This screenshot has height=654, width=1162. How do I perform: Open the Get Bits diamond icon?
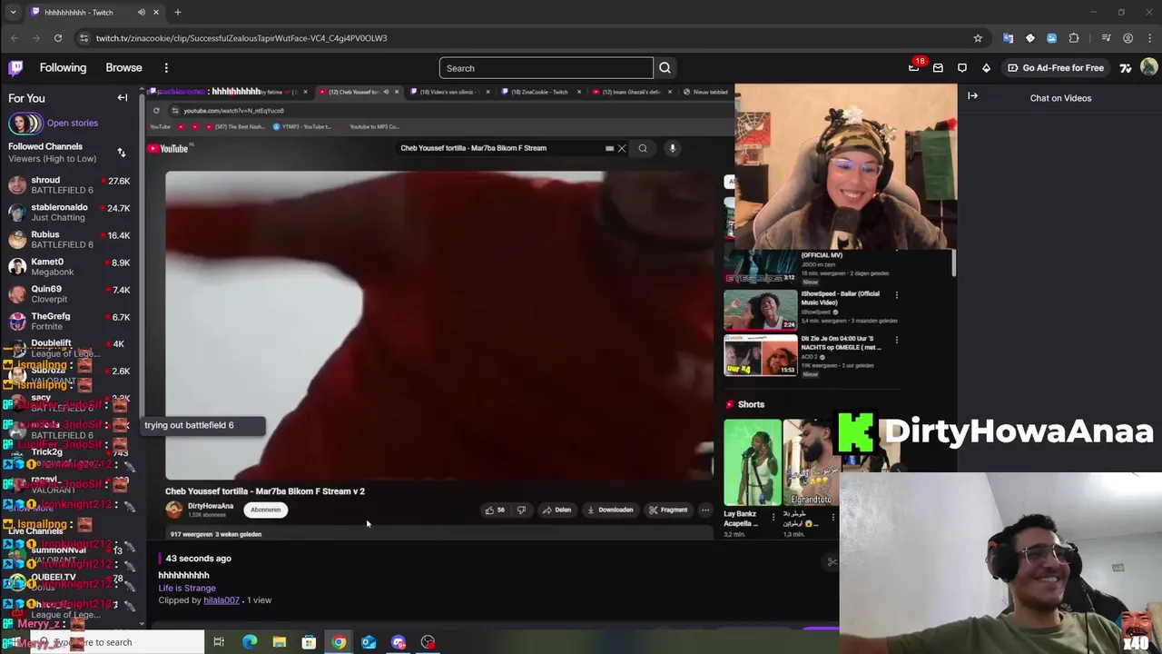[x=986, y=68]
